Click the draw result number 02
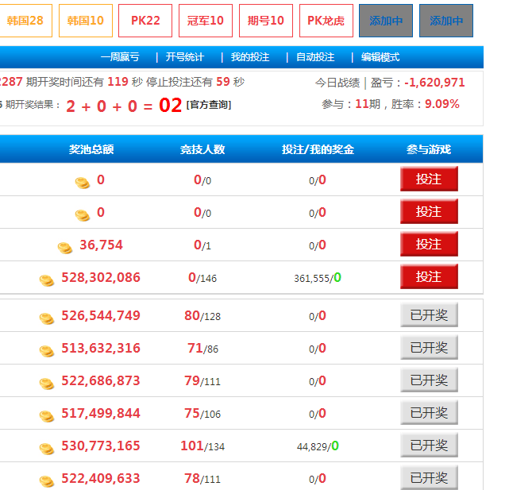509x490 pixels. pyautogui.click(x=171, y=106)
